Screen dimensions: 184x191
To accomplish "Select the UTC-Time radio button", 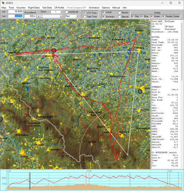I will click(x=85, y=13).
